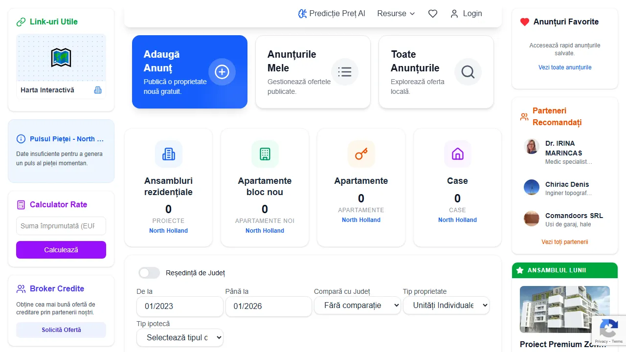Image resolution: width=626 pixels, height=352 pixels.
Task: Open the Resurse menu
Action: (x=396, y=14)
